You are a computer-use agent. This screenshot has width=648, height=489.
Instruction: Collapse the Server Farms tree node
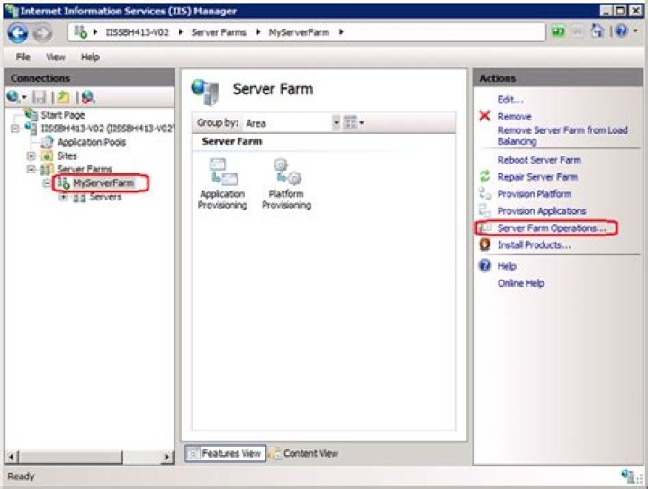(31, 169)
